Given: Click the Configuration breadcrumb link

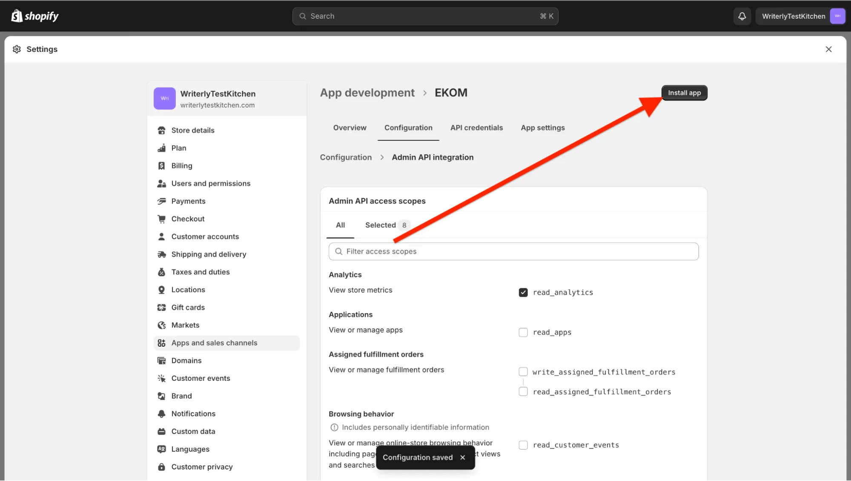Looking at the screenshot, I should point(346,157).
